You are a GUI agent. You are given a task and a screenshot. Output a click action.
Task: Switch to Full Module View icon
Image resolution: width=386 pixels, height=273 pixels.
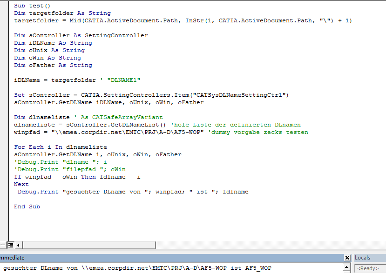click(11, 245)
